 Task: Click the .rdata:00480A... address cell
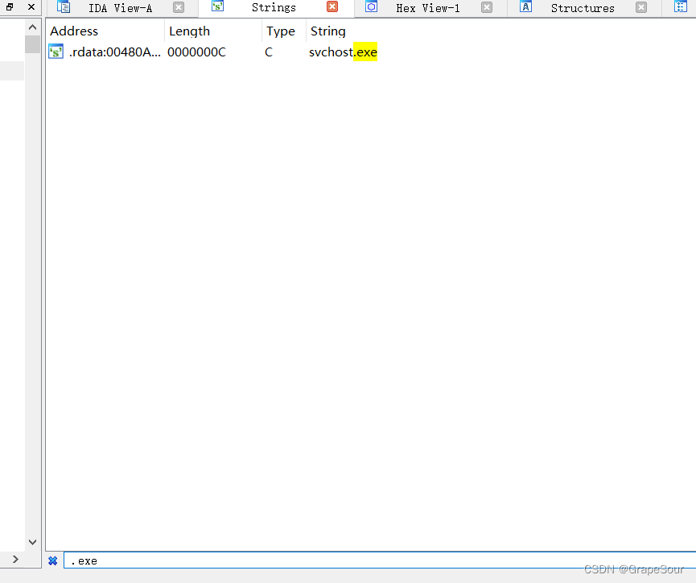coord(114,52)
